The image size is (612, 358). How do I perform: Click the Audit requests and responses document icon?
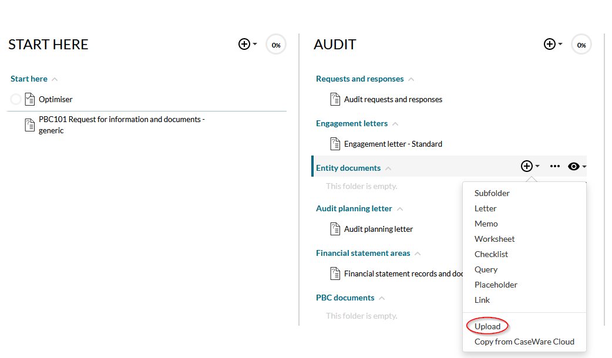click(x=335, y=99)
